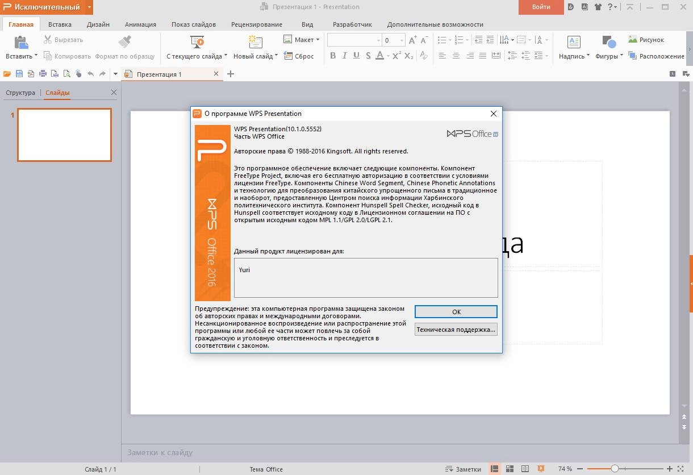Switch to slide sorter view icon
This screenshot has height=475, width=693.
510,469
